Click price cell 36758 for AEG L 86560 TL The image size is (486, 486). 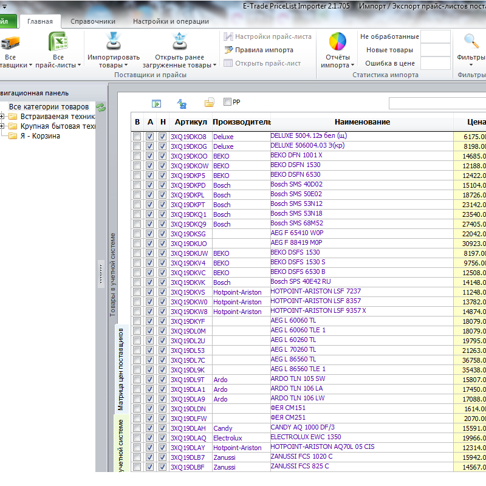click(x=470, y=360)
